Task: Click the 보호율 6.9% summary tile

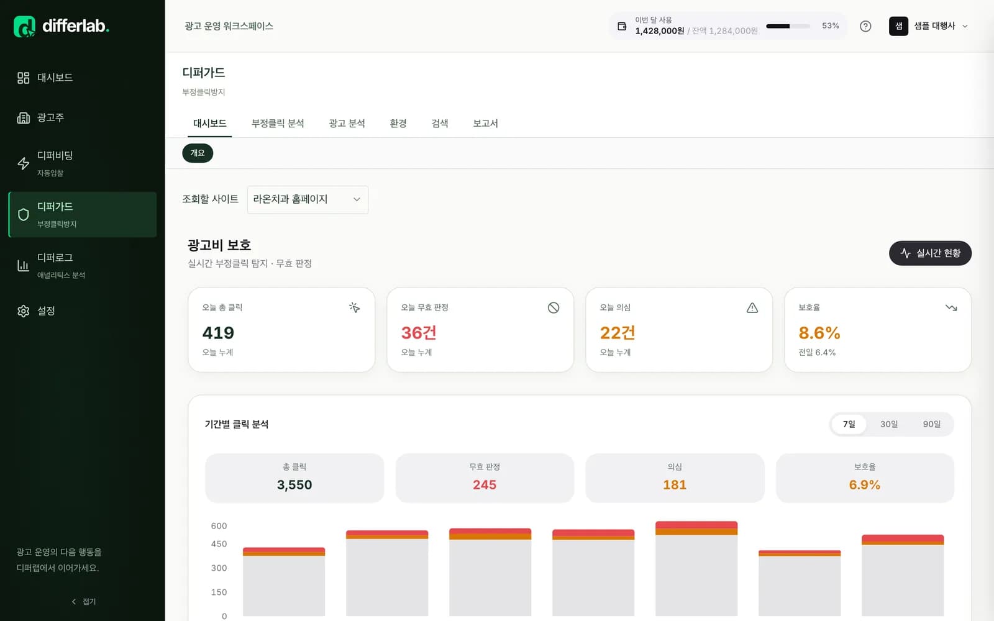Action: tap(865, 478)
